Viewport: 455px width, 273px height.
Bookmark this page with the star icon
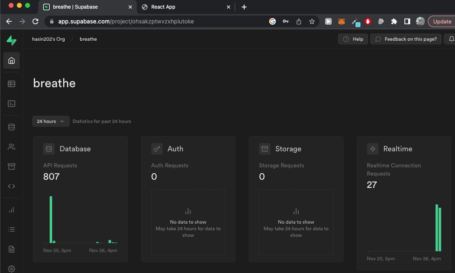312,21
